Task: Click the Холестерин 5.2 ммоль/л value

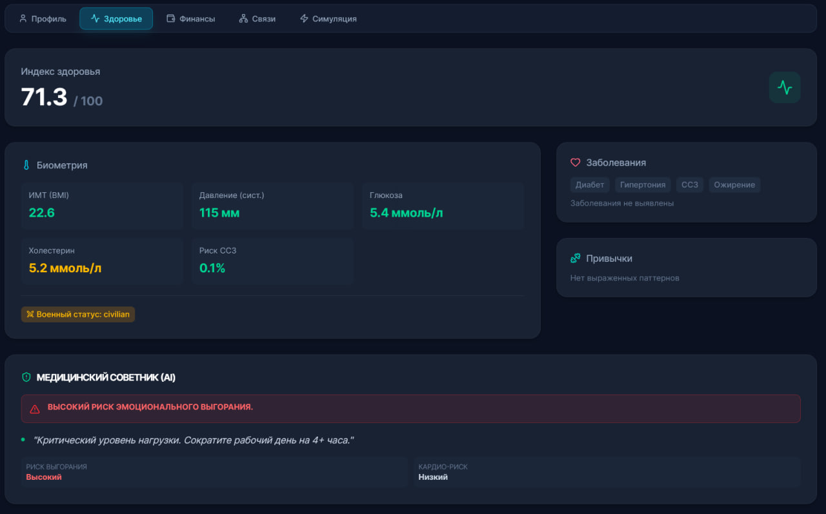Action: [65, 268]
